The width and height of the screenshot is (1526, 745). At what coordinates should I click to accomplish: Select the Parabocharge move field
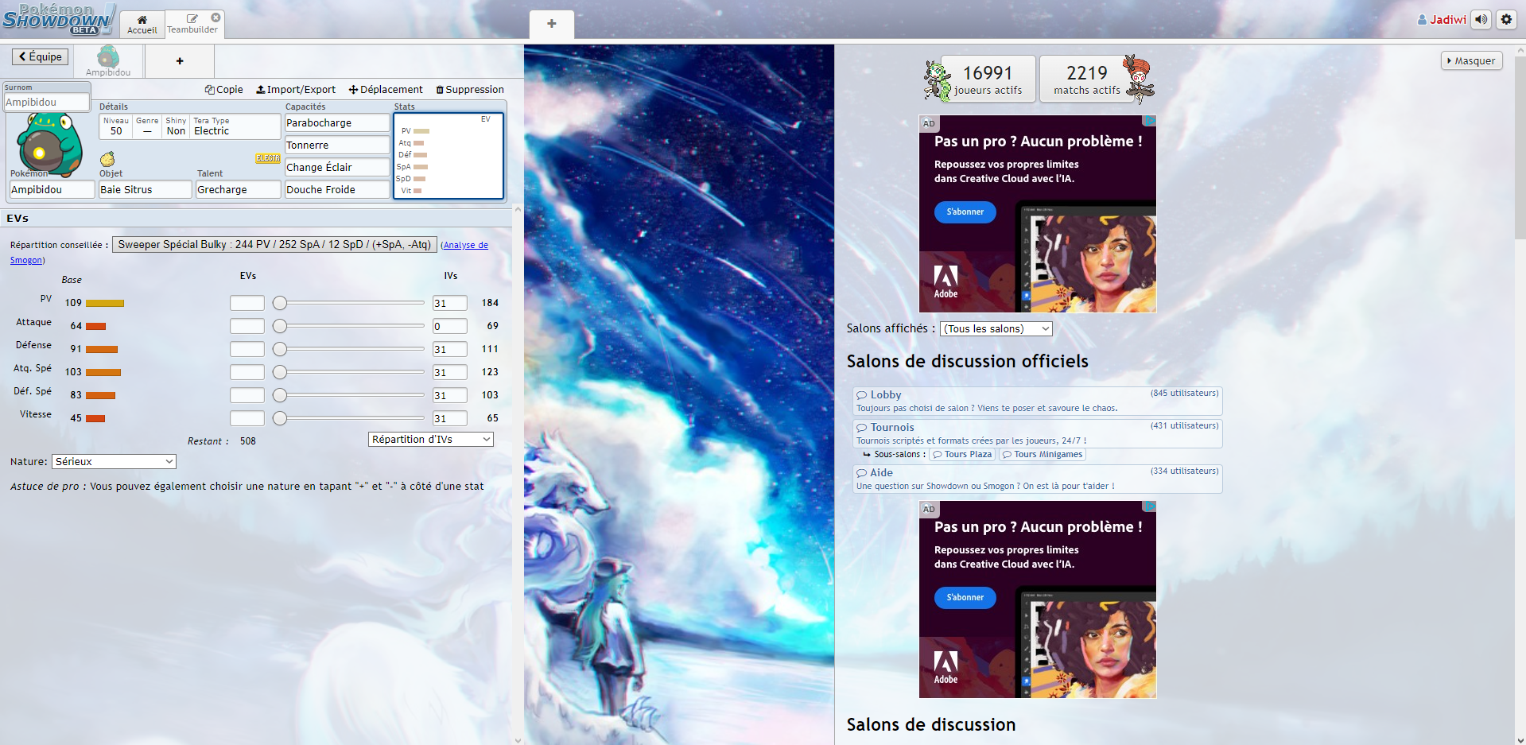pyautogui.click(x=337, y=122)
